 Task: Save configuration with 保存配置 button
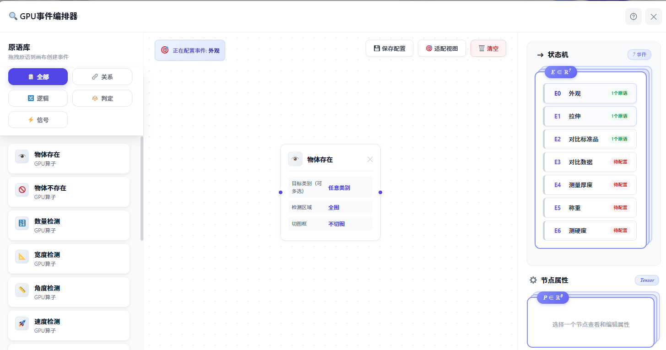[x=390, y=48]
